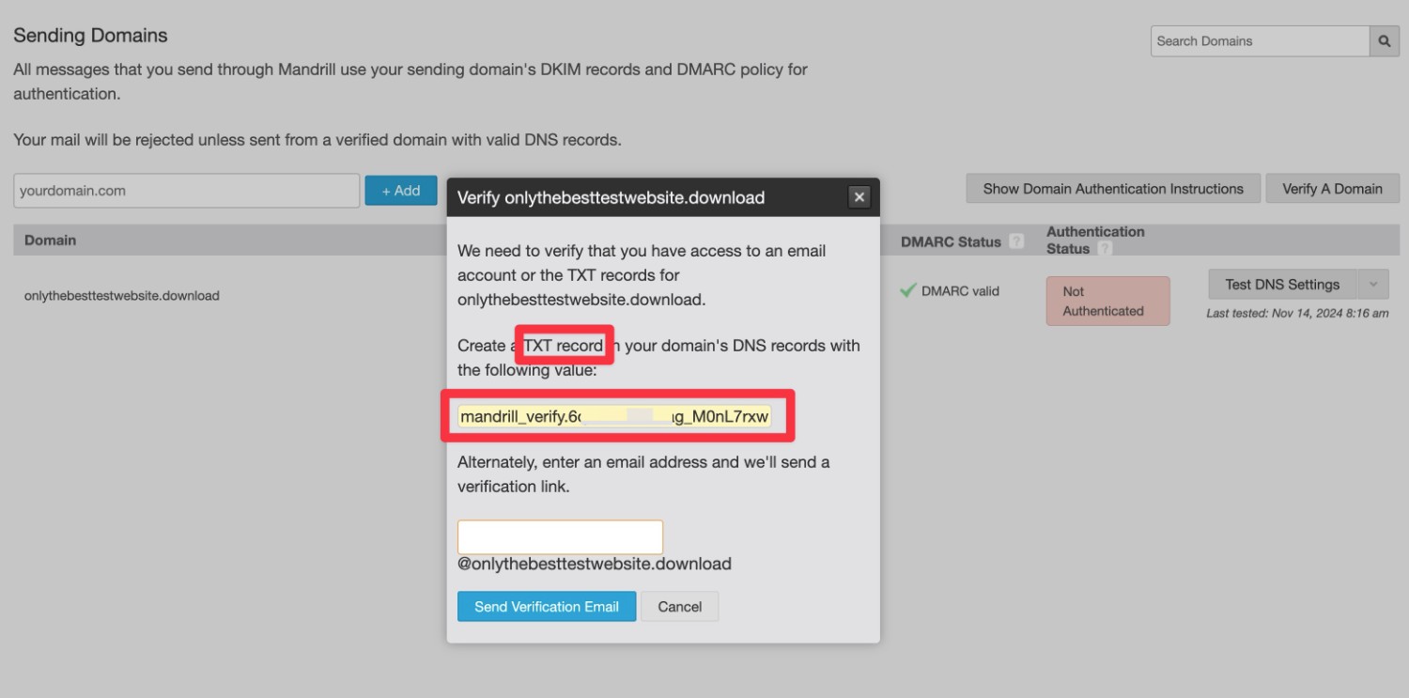The height and width of the screenshot is (698, 1409).
Task: Click the + Add domain button
Action: coord(401,191)
